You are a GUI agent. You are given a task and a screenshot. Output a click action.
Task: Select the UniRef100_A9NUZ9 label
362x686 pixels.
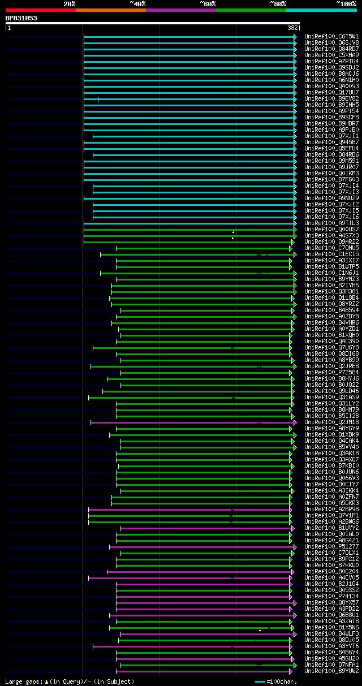[x=331, y=198]
